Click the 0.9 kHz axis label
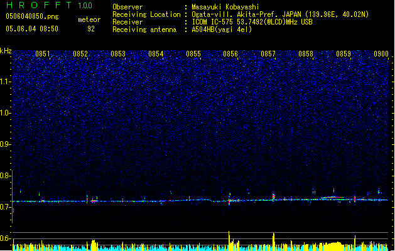The width and height of the screenshot is (395, 251). click(x=6, y=144)
